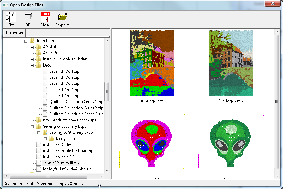The height and width of the screenshot is (189, 283).
Task: Pick the green alien design thumbnail
Action: [x=231, y=141]
